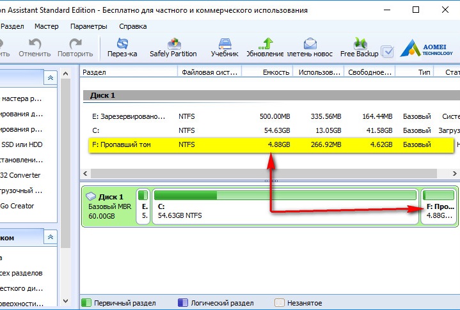
Task: Sort by the Использовано column header
Action: click(319, 72)
